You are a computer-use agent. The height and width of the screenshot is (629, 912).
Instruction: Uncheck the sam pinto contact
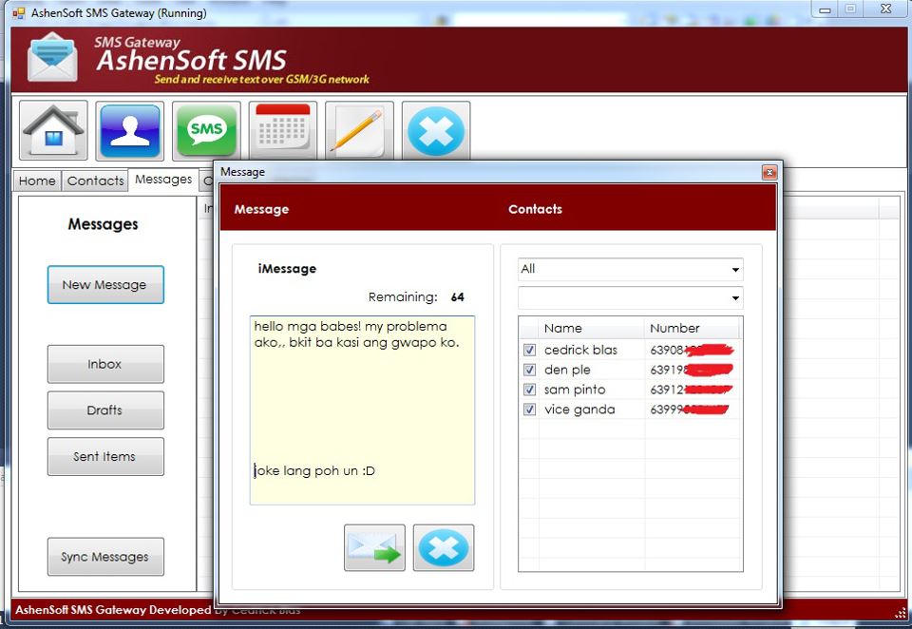tap(529, 390)
